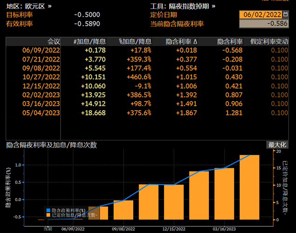Image resolution: width=296 pixels, height=233 pixels.
Task: Edit assumed rate change for 02/02/2023
Action: pyautogui.click(x=280, y=94)
